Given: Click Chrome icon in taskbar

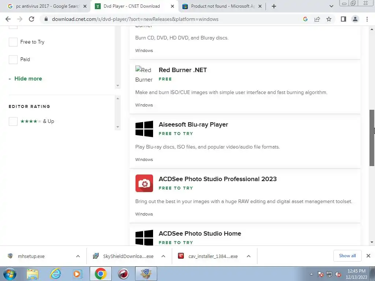Looking at the screenshot, I should 100,274.
